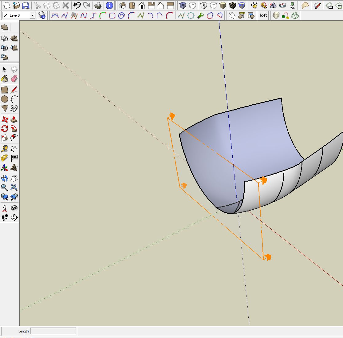The height and width of the screenshot is (338, 343).
Task: Click the Undo arrow
Action: click(x=77, y=6)
